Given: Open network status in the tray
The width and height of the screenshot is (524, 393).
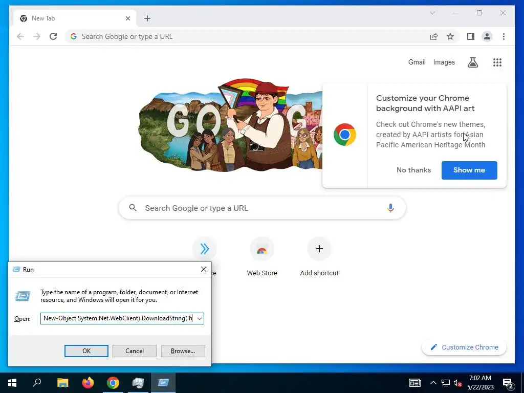Looking at the screenshot, I should click(x=446, y=383).
